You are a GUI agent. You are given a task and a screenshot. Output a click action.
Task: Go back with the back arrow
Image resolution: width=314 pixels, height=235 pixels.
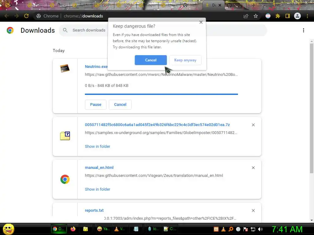[6, 16]
